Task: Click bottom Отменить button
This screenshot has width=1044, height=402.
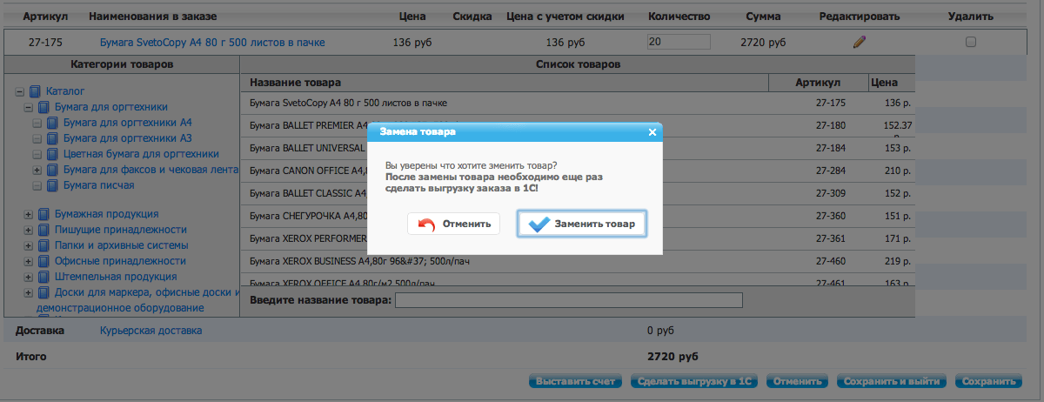Action: [x=798, y=381]
